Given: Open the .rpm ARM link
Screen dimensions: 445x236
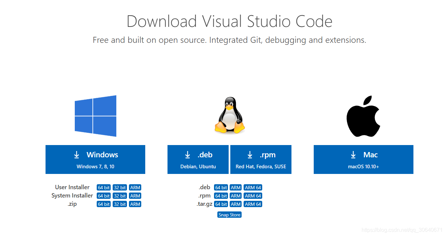Looking at the screenshot, I should [236, 196].
